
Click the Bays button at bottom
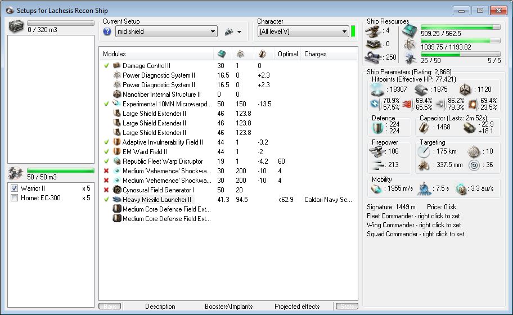[x=110, y=306]
